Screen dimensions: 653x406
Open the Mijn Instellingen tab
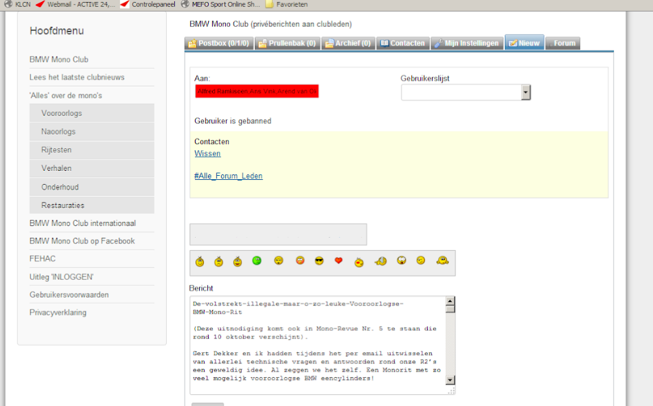tap(467, 43)
